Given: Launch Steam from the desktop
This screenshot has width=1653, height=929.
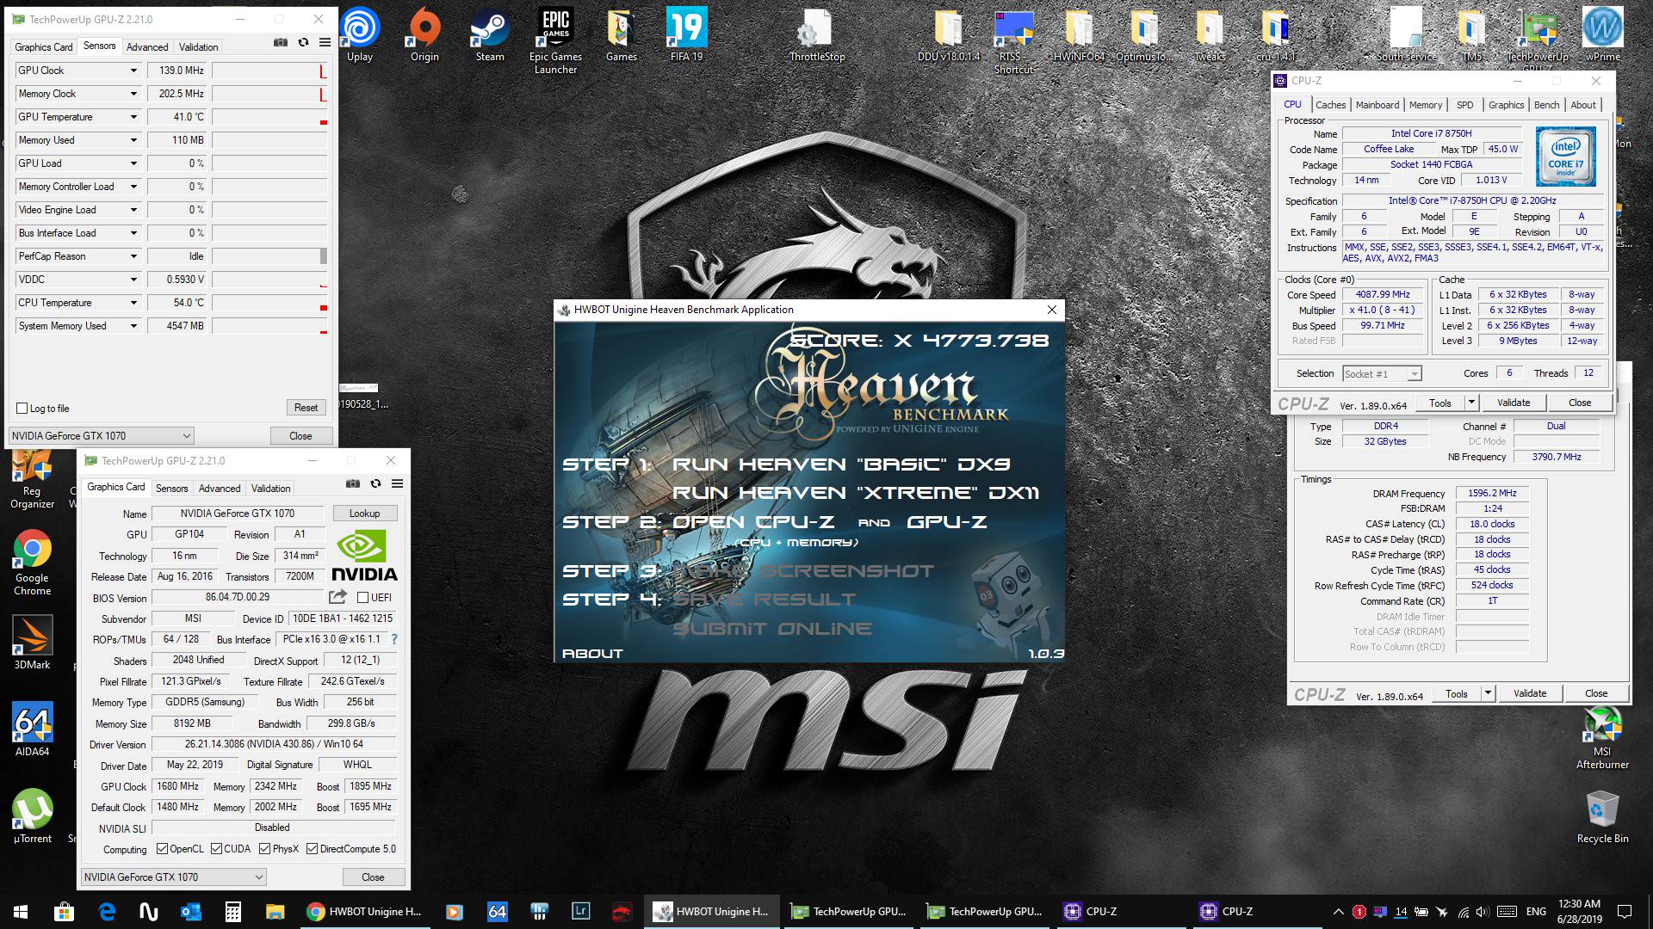Looking at the screenshot, I should coord(490,34).
